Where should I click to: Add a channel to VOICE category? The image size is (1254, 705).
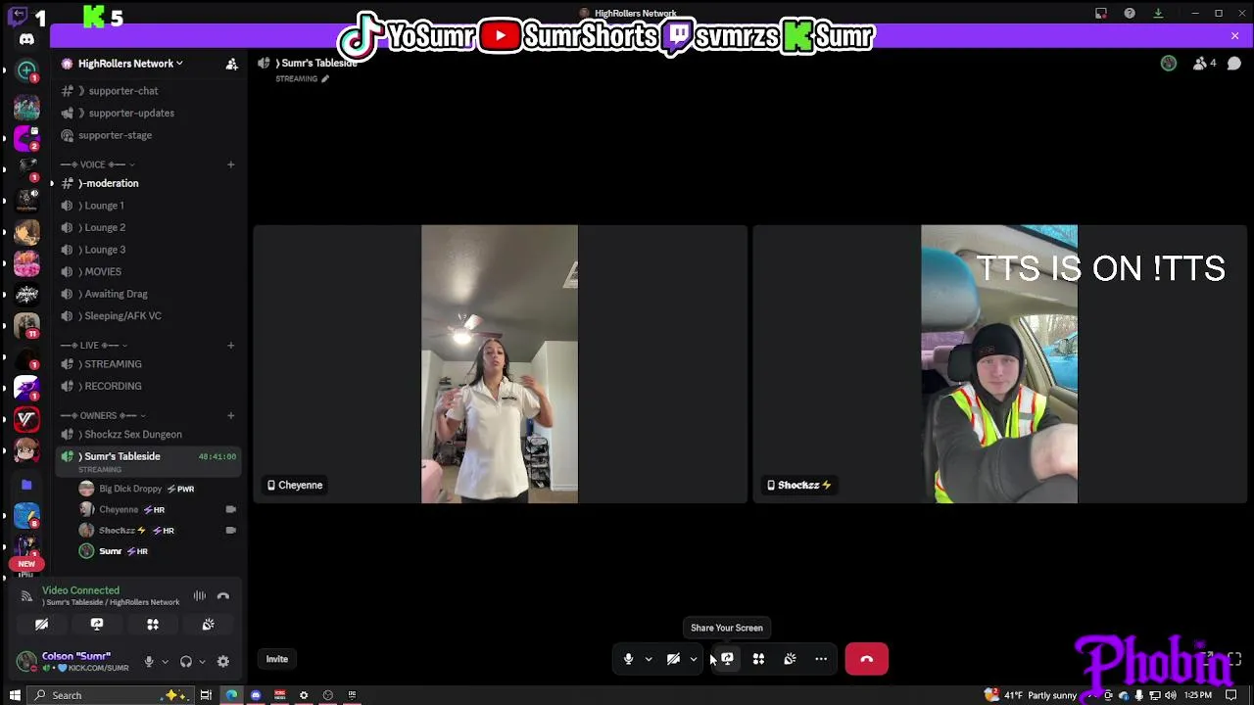pos(231,164)
